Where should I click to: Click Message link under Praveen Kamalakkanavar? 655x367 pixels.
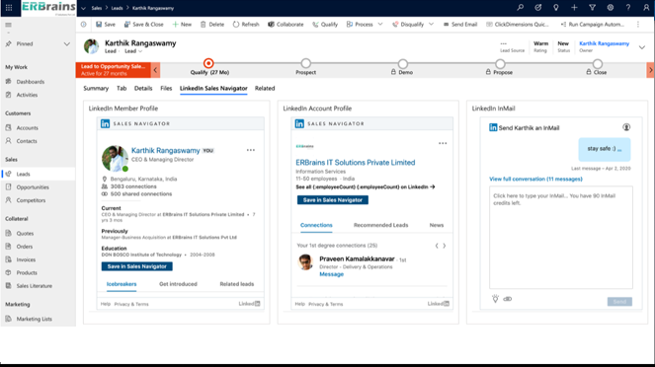pyautogui.click(x=331, y=274)
